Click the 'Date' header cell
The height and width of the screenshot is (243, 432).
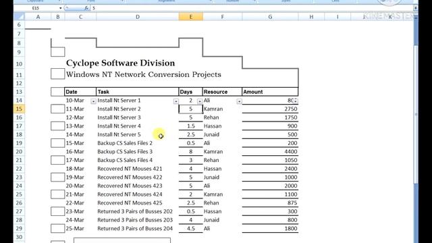tap(80, 92)
